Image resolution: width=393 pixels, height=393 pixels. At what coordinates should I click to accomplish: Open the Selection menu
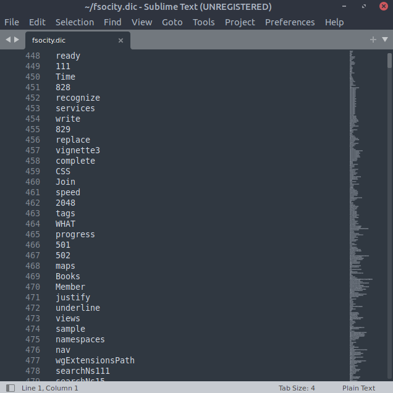tap(75, 22)
